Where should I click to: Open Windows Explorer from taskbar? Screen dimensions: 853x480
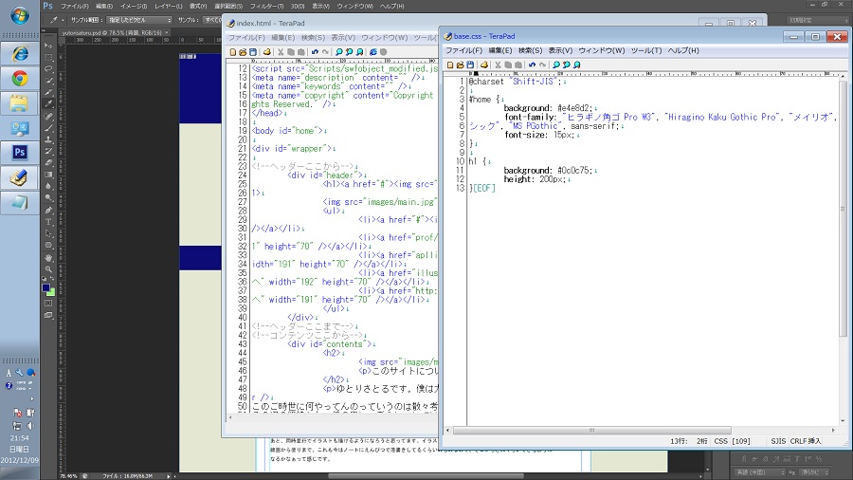pyautogui.click(x=20, y=103)
